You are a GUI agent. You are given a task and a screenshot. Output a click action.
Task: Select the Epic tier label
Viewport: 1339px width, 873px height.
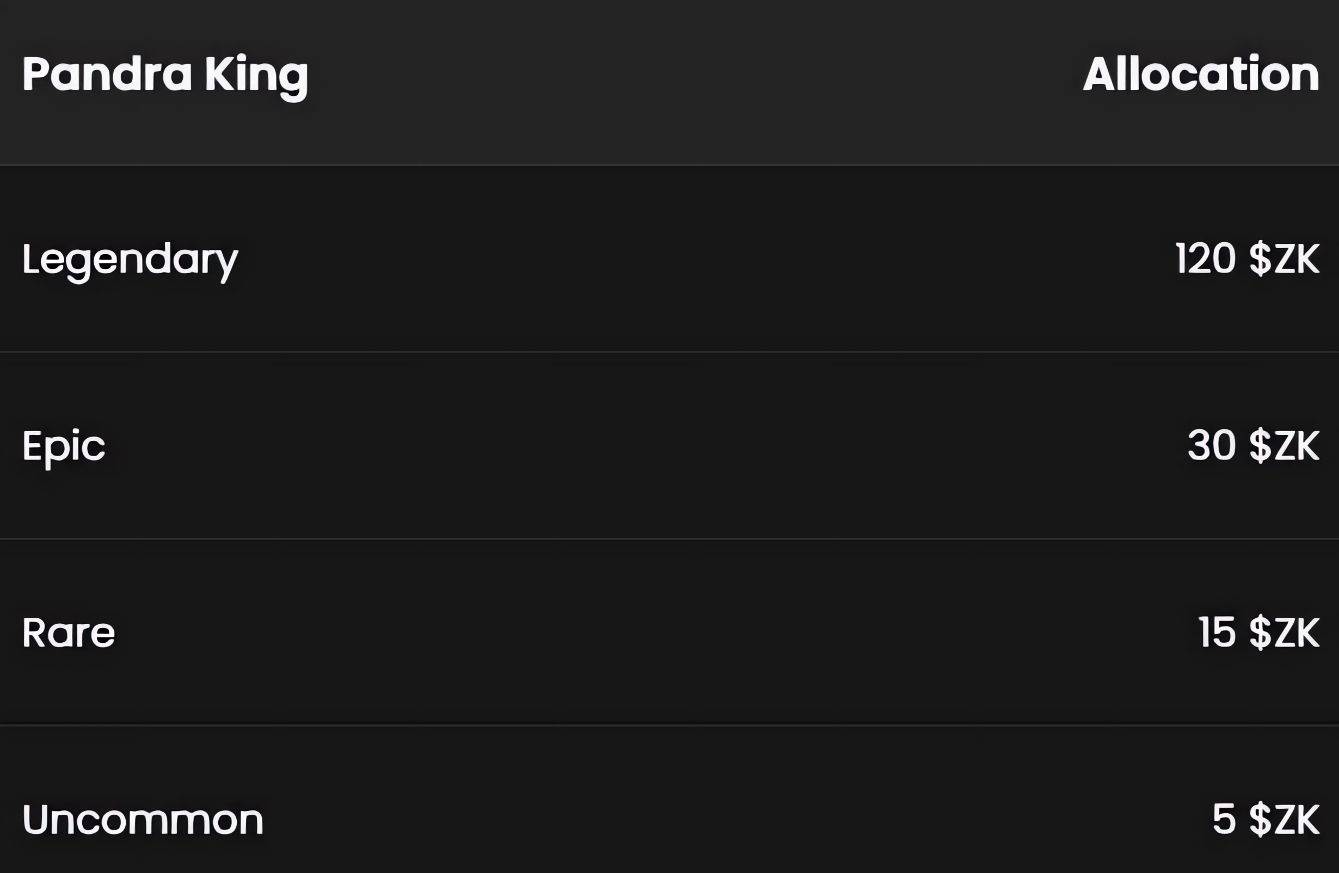tap(64, 446)
